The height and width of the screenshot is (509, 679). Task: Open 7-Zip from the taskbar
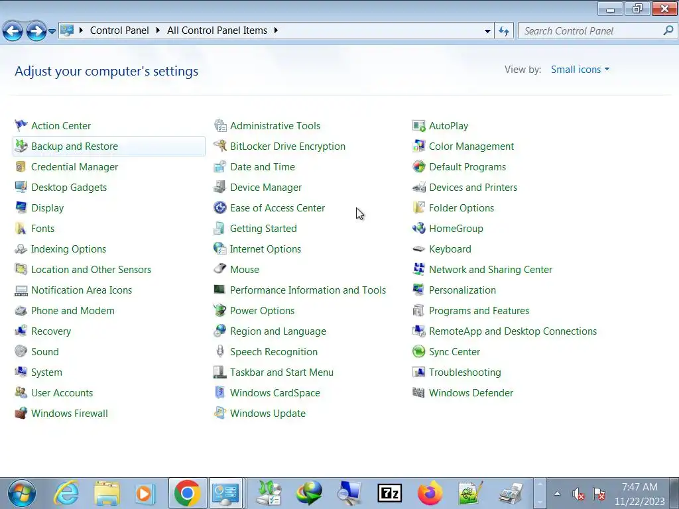coord(390,493)
